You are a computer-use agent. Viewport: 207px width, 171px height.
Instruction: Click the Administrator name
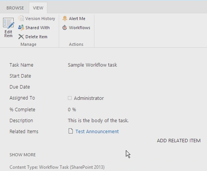[89, 98]
